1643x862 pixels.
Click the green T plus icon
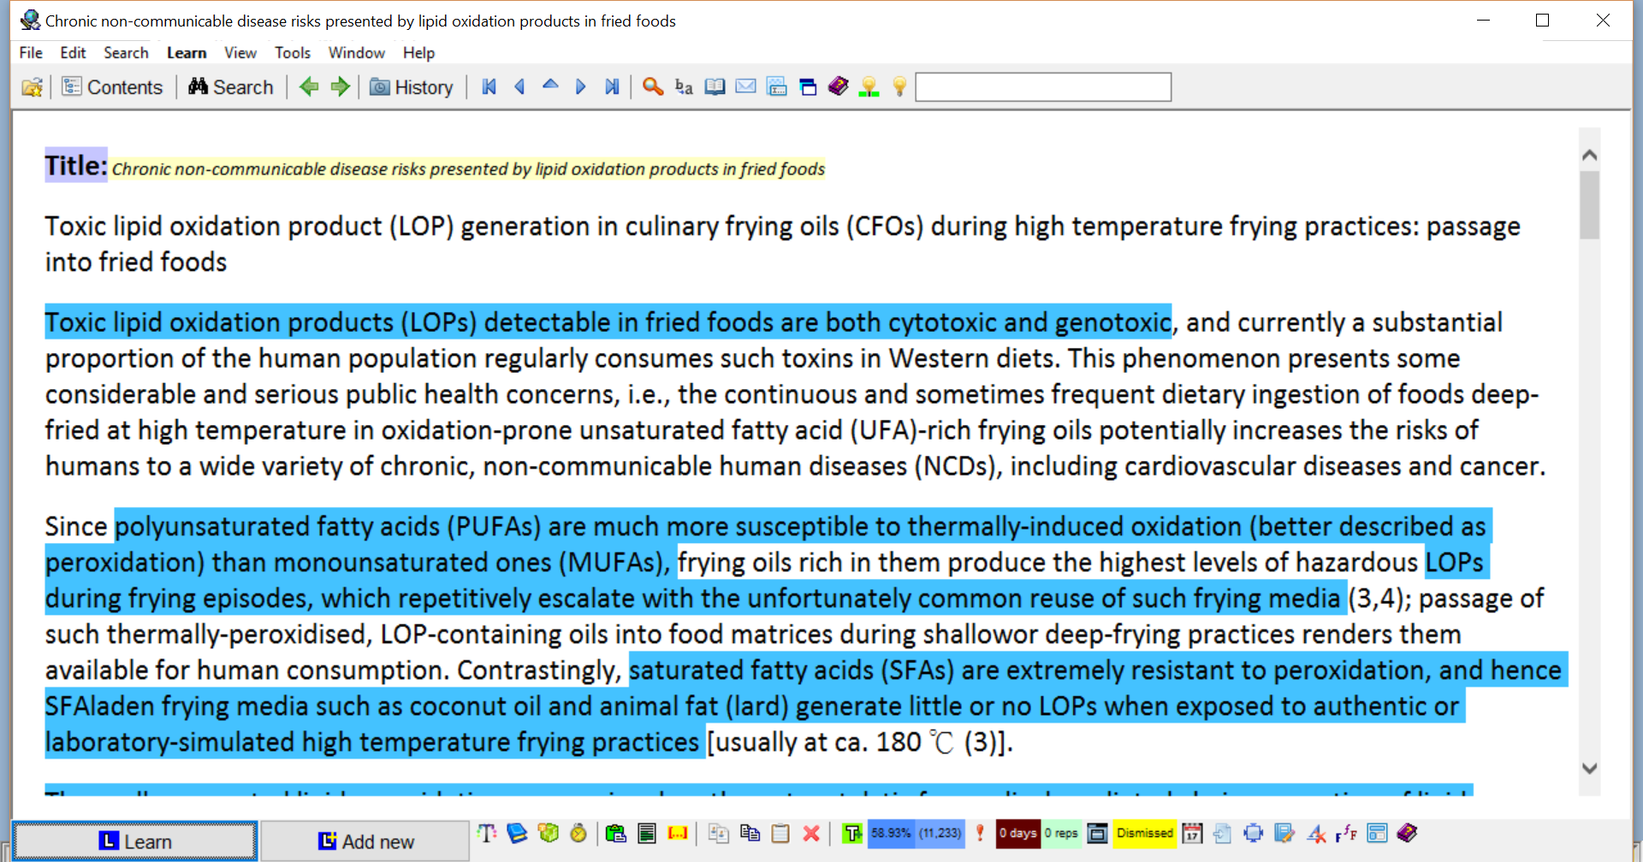852,833
